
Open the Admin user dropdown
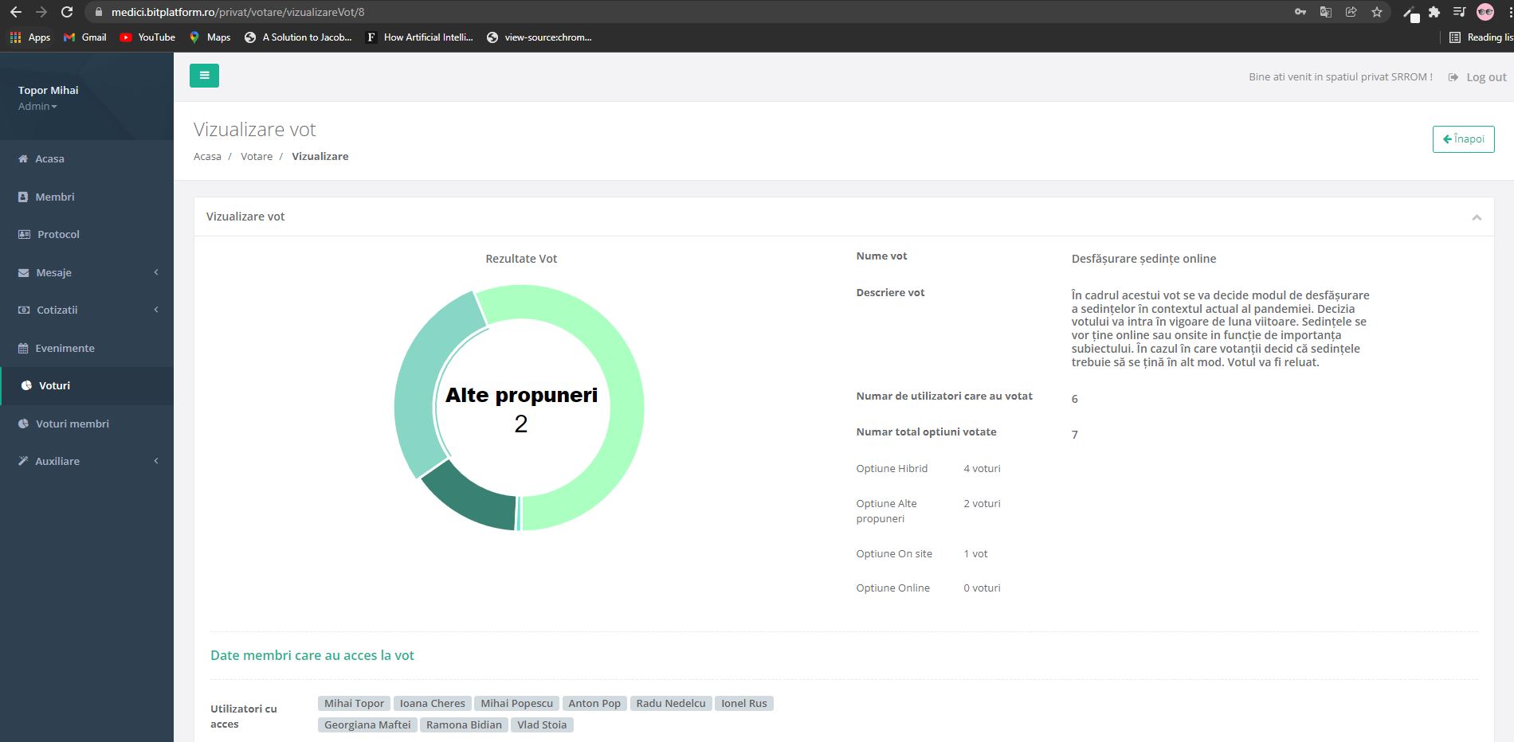pos(37,107)
